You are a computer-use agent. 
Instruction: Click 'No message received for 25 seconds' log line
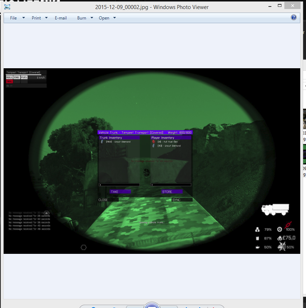[x=30, y=216]
